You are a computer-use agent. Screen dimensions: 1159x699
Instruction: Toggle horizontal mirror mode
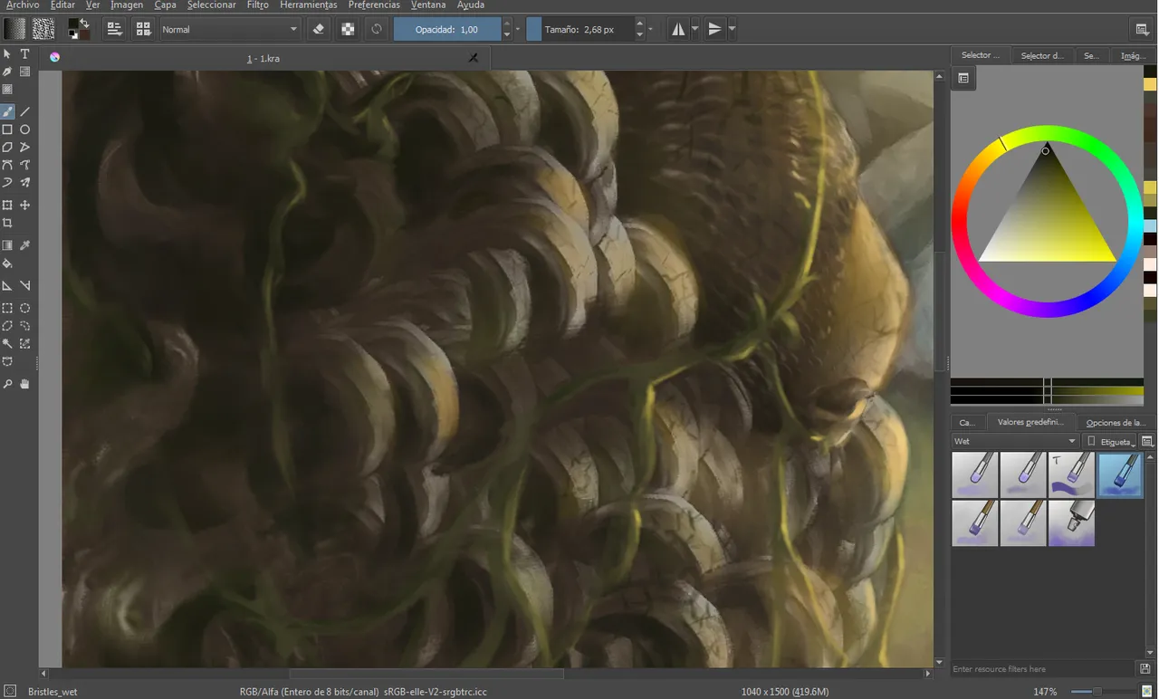point(678,29)
